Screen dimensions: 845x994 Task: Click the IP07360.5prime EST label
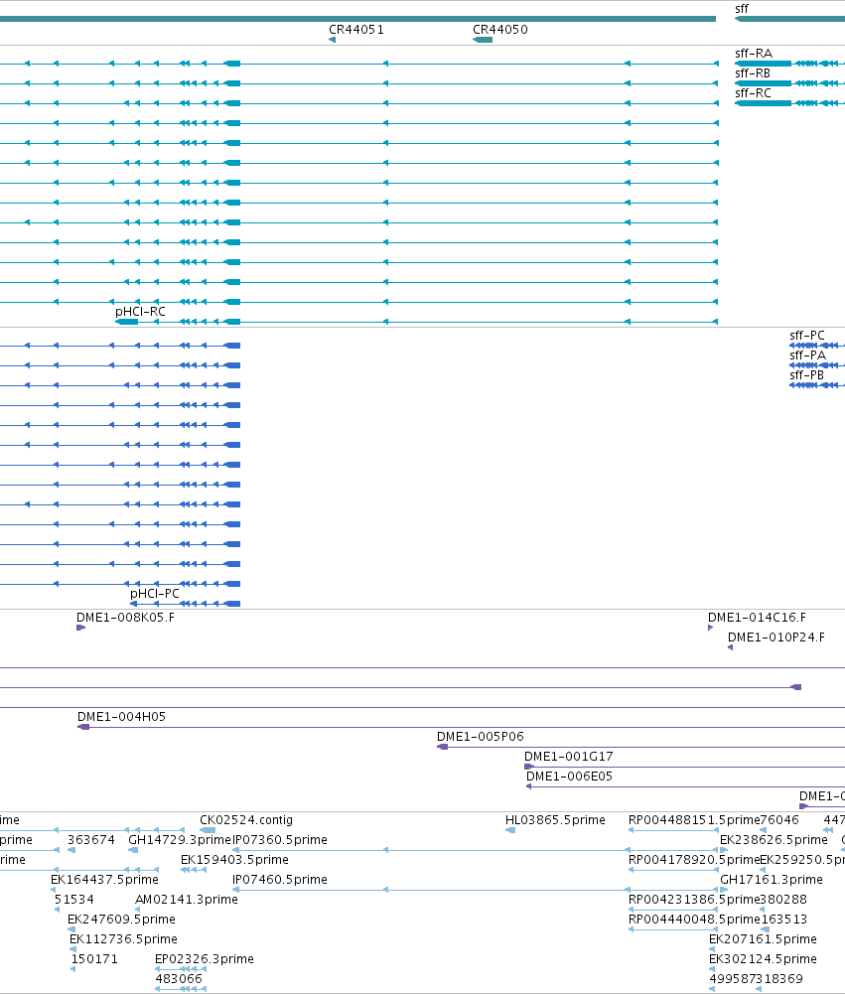tap(280, 840)
